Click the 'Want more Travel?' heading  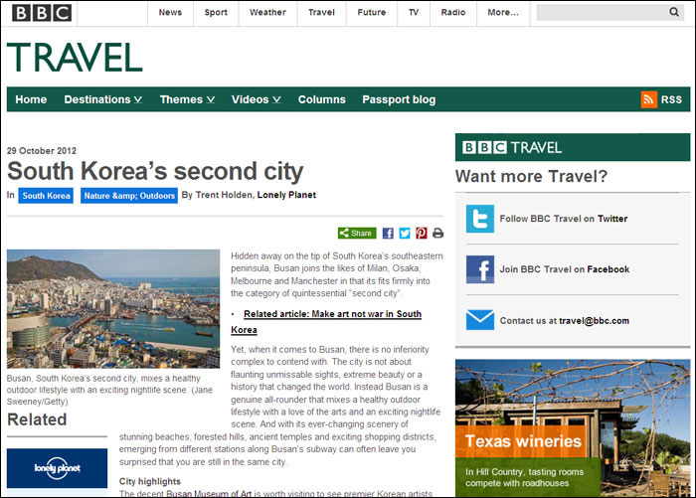(531, 176)
